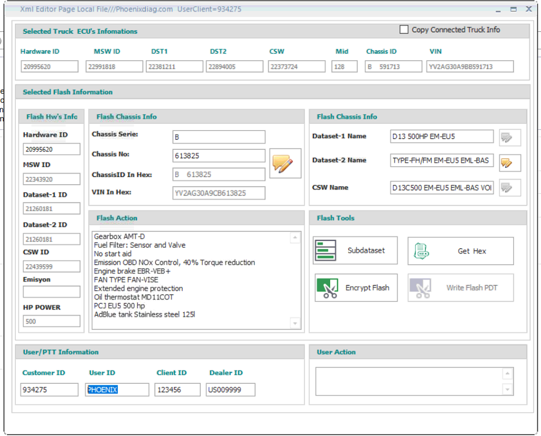
Task: Click the Chassis edit pencil icon
Action: coord(285,163)
